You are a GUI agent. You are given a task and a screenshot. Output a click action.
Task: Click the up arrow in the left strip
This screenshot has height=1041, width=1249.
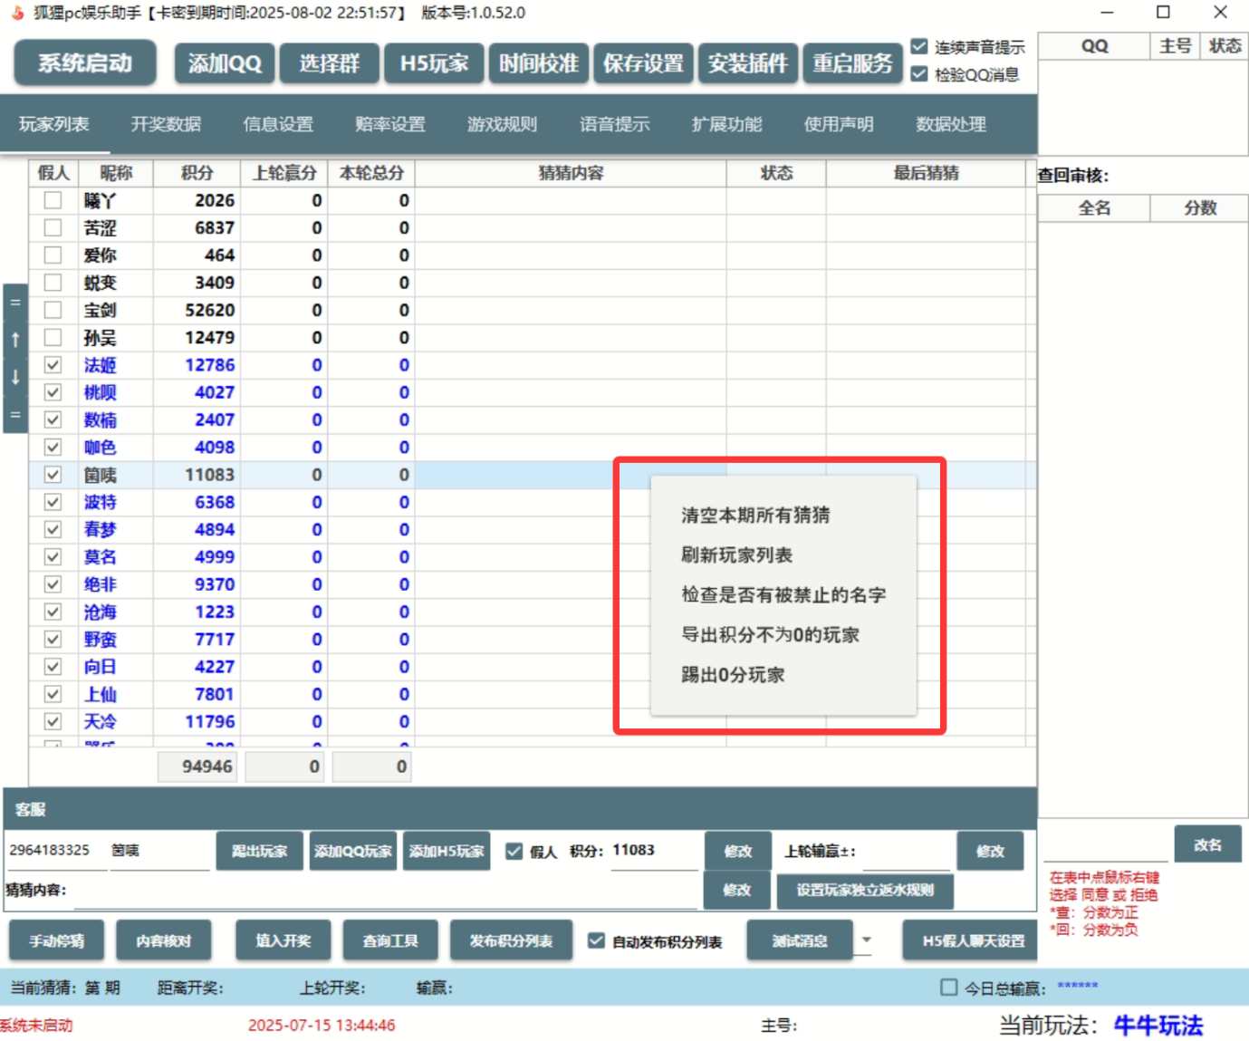point(15,340)
